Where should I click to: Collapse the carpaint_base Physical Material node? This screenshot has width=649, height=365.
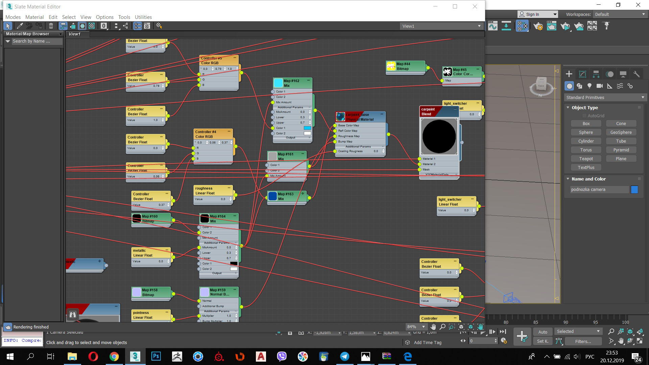pyautogui.click(x=382, y=114)
